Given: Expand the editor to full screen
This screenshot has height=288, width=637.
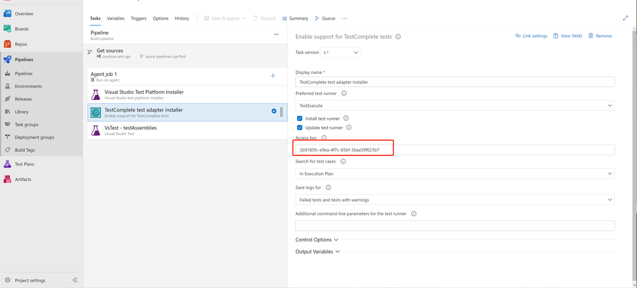Looking at the screenshot, I should (x=625, y=18).
